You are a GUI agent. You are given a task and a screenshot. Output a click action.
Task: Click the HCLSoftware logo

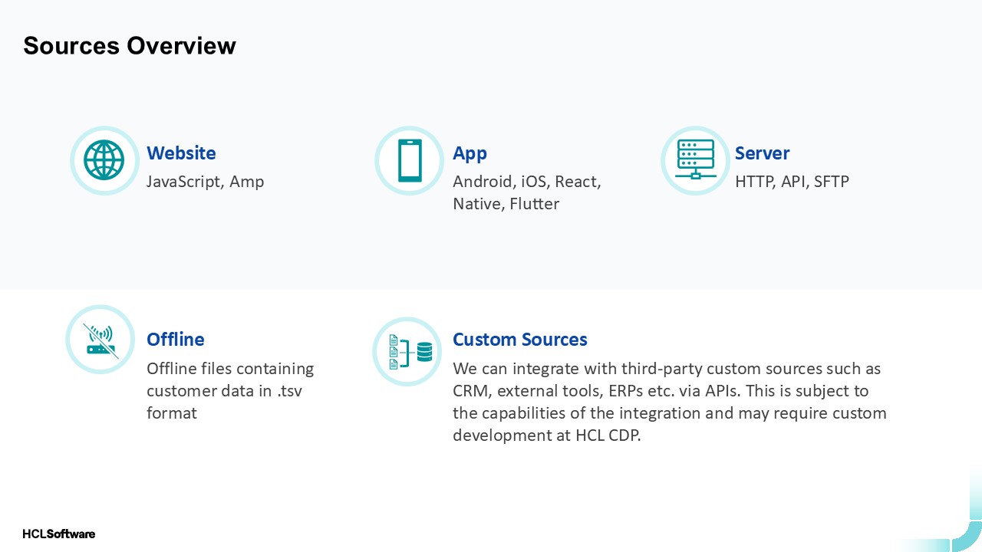(59, 534)
